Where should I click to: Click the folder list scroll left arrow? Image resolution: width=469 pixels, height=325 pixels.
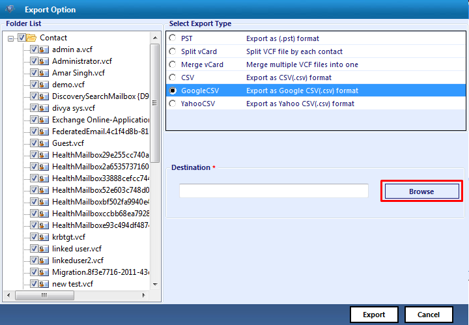8,296
